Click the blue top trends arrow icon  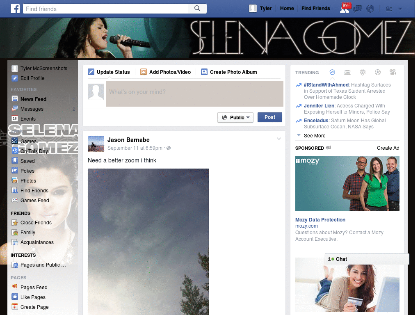coord(332,72)
